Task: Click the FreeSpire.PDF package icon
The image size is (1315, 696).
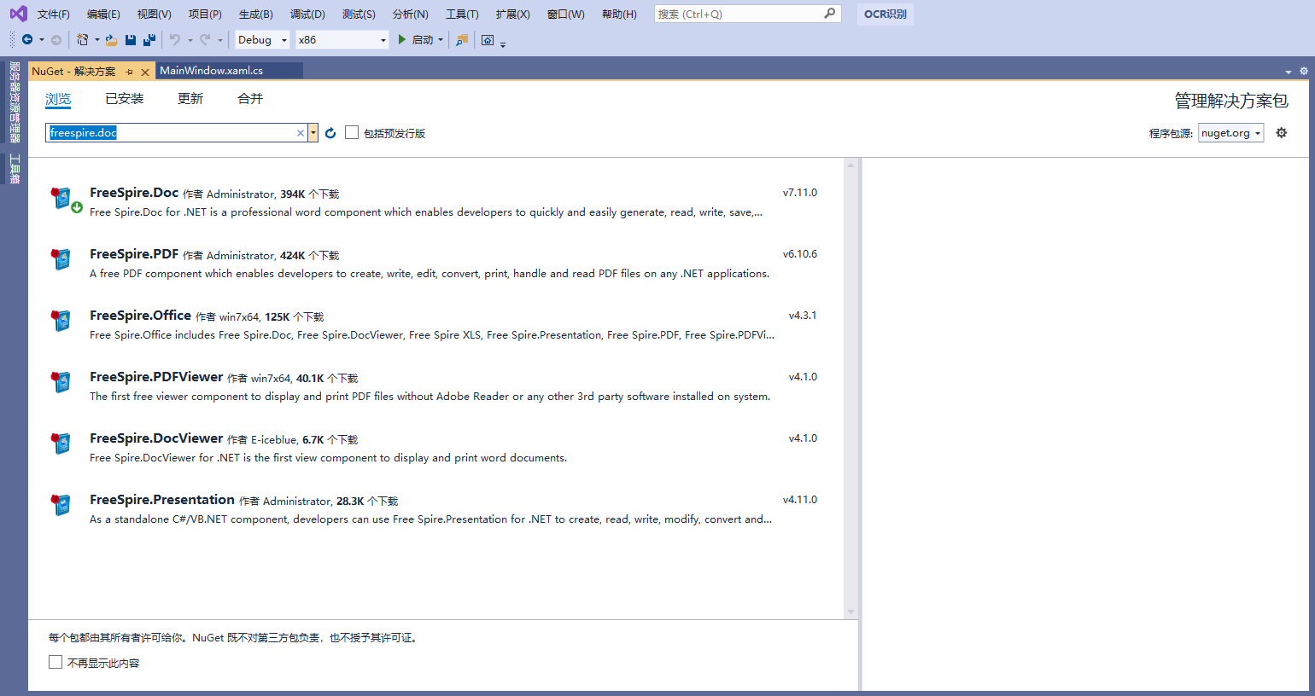Action: pos(61,259)
